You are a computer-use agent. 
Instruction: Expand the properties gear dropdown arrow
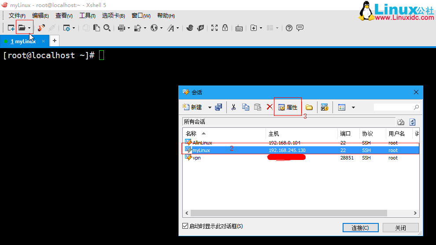click(x=74, y=28)
